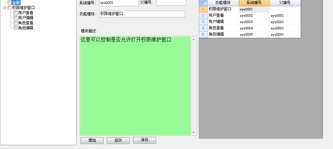
Task: Click the 增加 button
Action: [92, 140]
